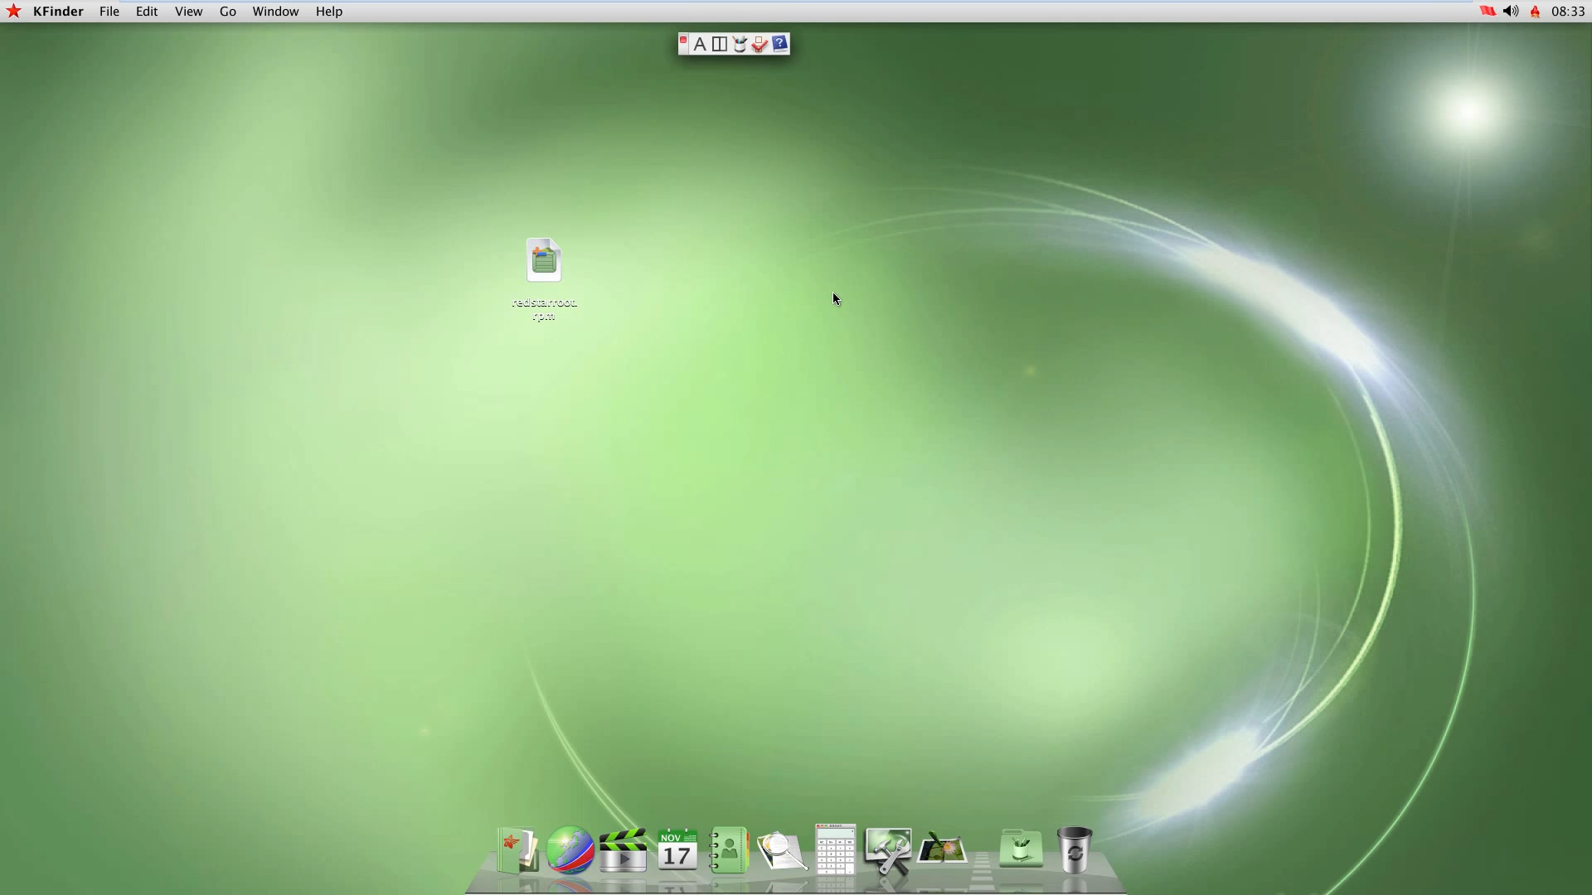Image resolution: width=1592 pixels, height=895 pixels.
Task: Click the two-column layout toolbar icon
Action: (720, 45)
